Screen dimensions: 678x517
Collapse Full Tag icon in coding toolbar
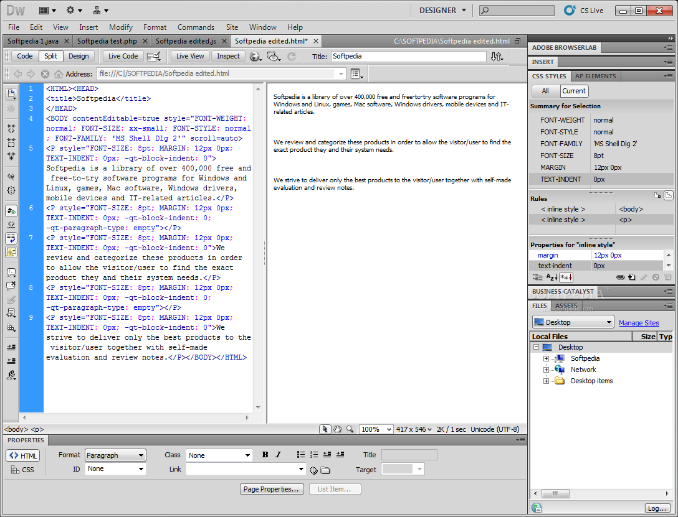pyautogui.click(x=11, y=129)
